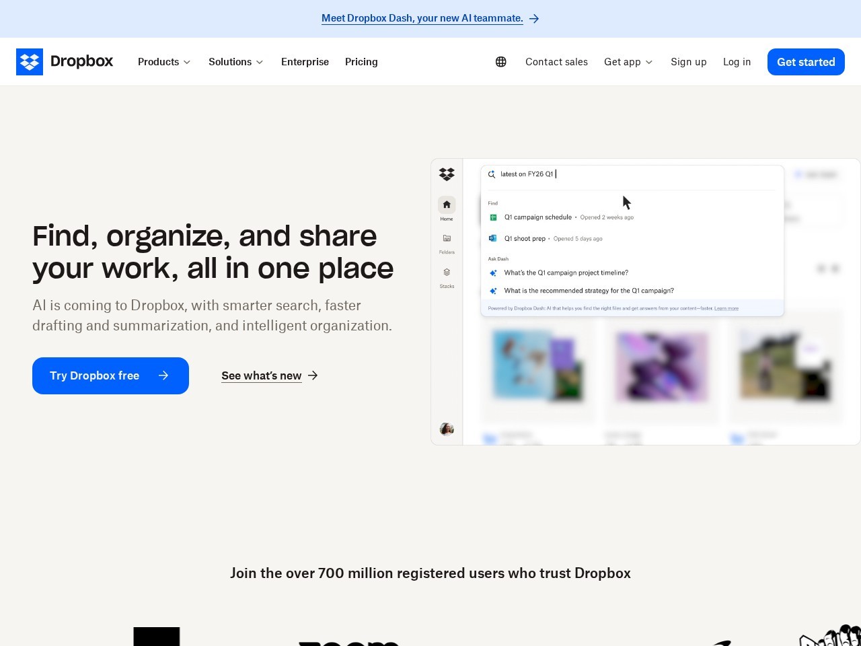The height and width of the screenshot is (646, 861).
Task: Click the Get started button
Action: (806, 62)
